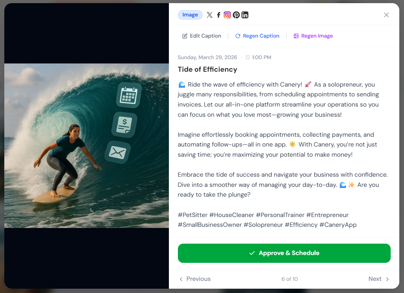This screenshot has width=404, height=293.
Task: Go to the Previous post
Action: point(195,279)
